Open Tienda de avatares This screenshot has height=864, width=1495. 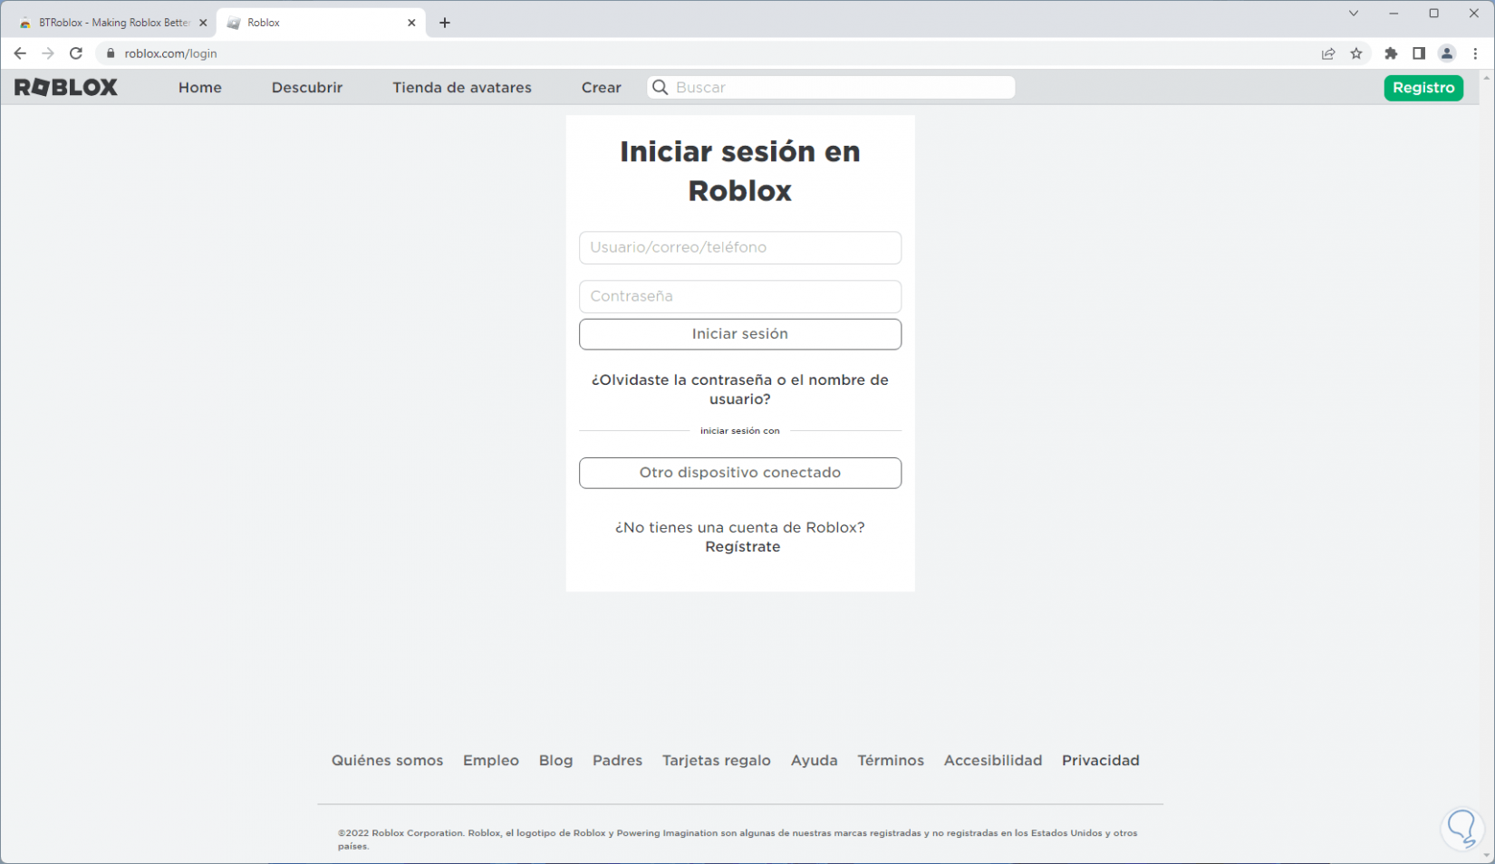point(462,88)
